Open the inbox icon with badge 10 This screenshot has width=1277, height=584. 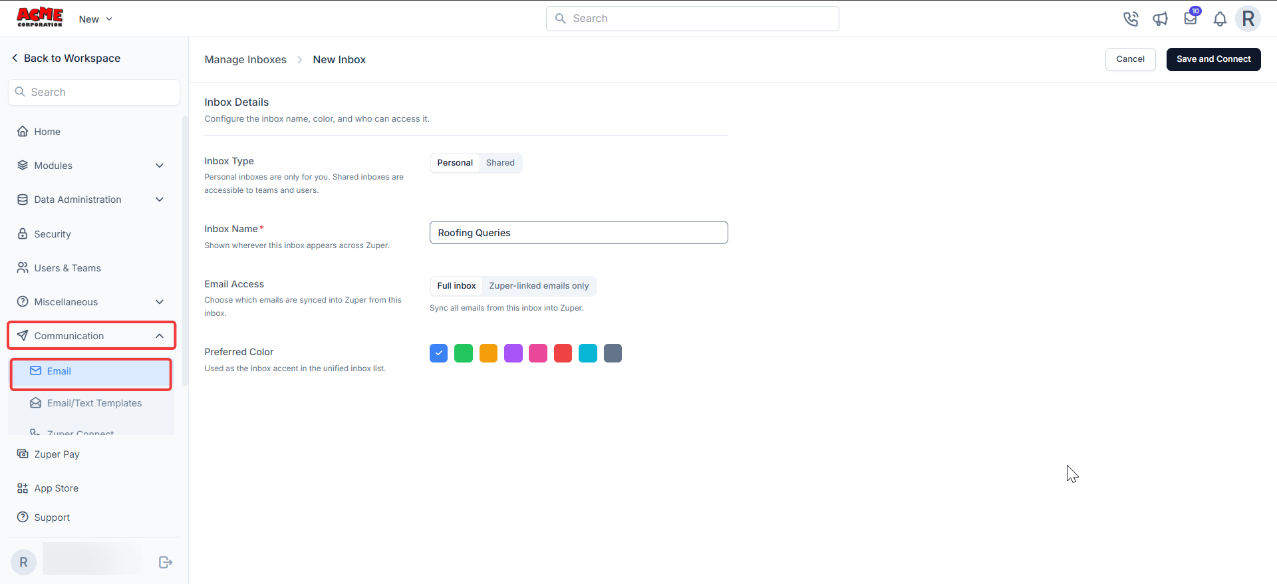point(1191,18)
